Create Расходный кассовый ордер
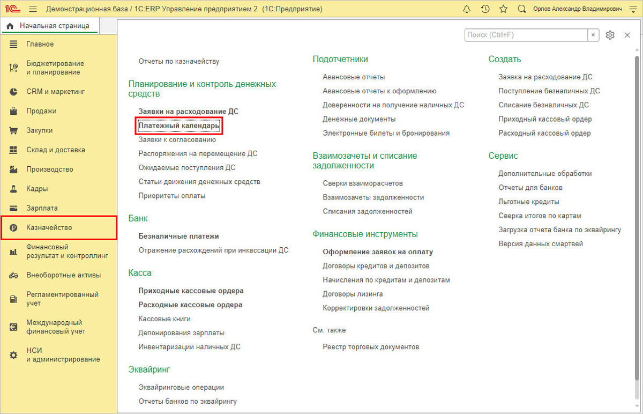Image resolution: width=643 pixels, height=414 pixels. coord(545,133)
